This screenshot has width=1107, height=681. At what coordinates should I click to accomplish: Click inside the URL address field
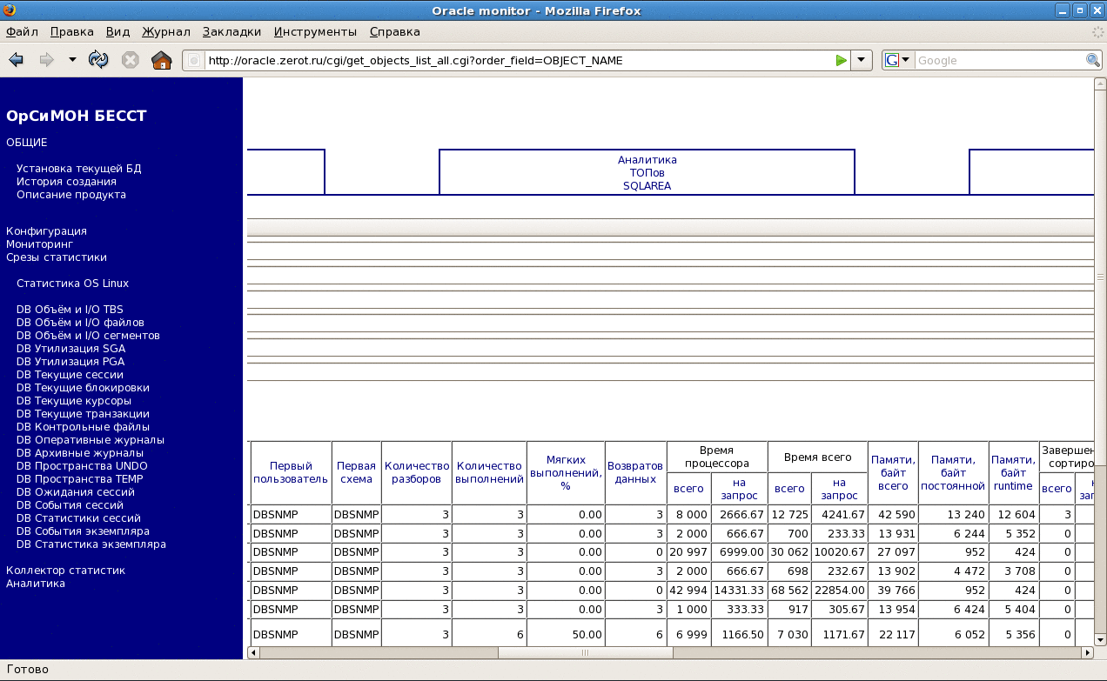click(x=513, y=60)
